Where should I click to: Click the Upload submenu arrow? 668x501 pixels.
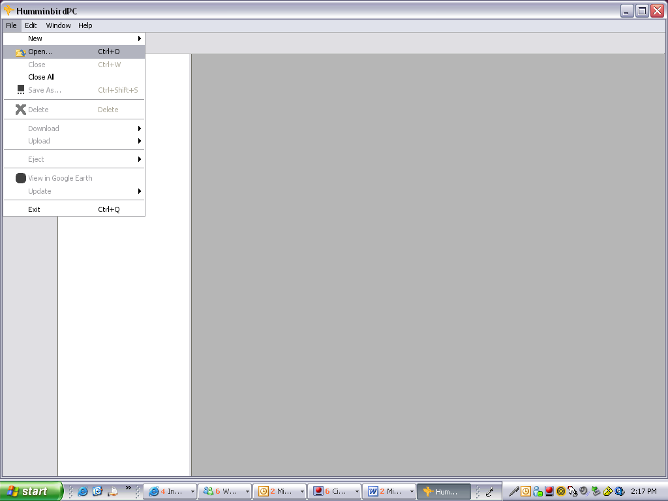(140, 141)
